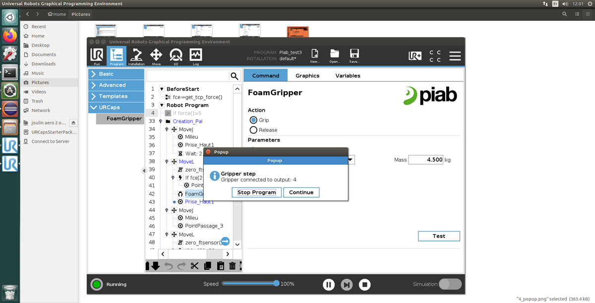Image resolution: width=595 pixels, height=303 pixels.
Task: Switch to the Command tab
Action: (x=265, y=75)
